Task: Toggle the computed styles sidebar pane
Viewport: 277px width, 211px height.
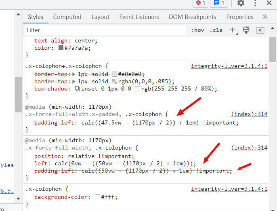Action: click(x=260, y=30)
